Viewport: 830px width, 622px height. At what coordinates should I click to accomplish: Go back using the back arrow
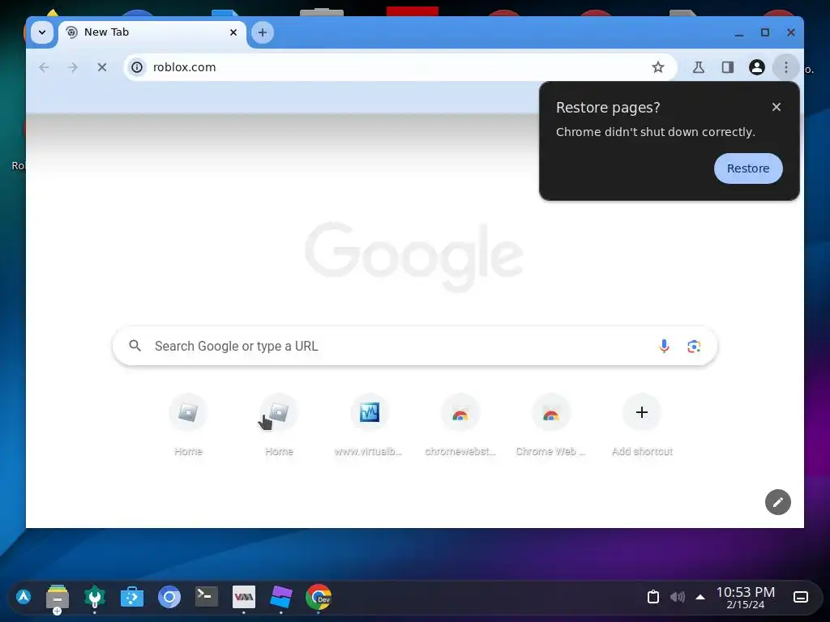click(x=44, y=67)
